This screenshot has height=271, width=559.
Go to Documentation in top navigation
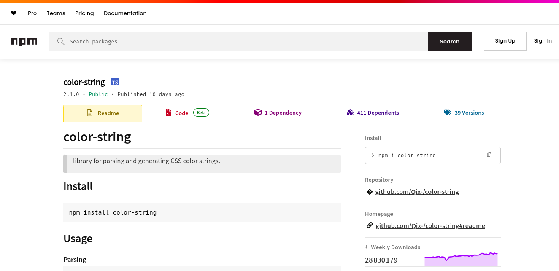click(x=125, y=13)
